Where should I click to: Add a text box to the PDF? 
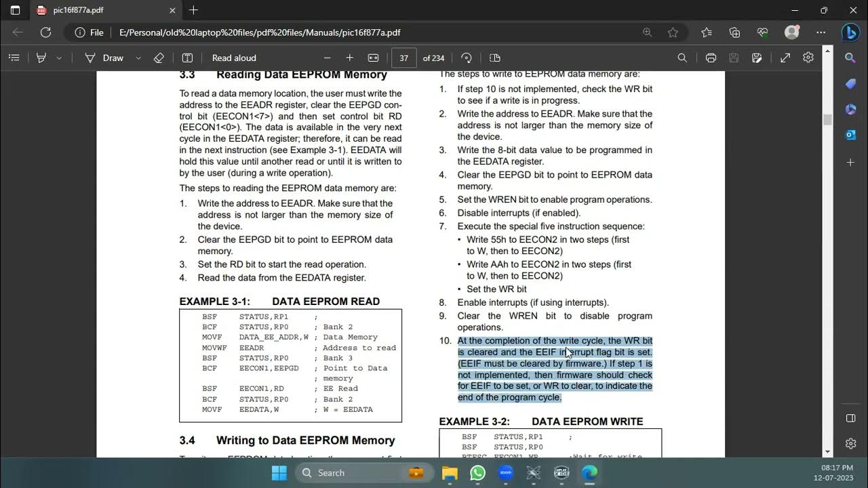pyautogui.click(x=188, y=58)
